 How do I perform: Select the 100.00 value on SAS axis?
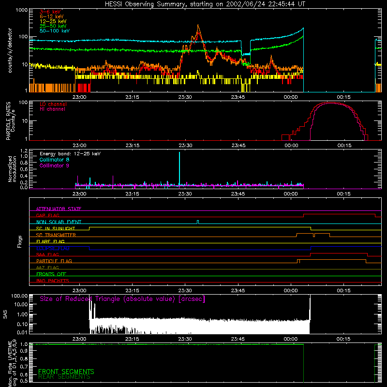coord(19,296)
